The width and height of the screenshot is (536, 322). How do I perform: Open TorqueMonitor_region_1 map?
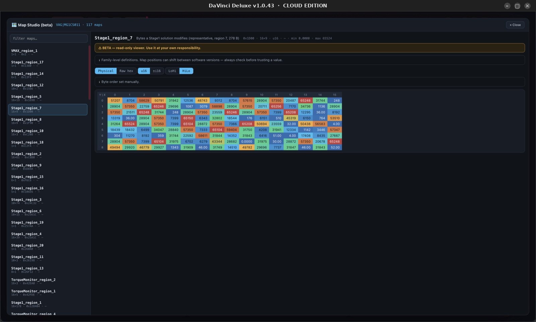coord(48,292)
